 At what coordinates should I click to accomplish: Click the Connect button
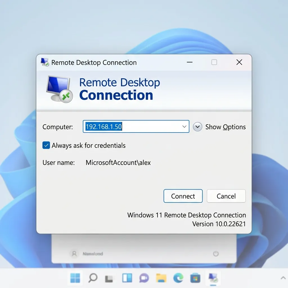pyautogui.click(x=183, y=196)
